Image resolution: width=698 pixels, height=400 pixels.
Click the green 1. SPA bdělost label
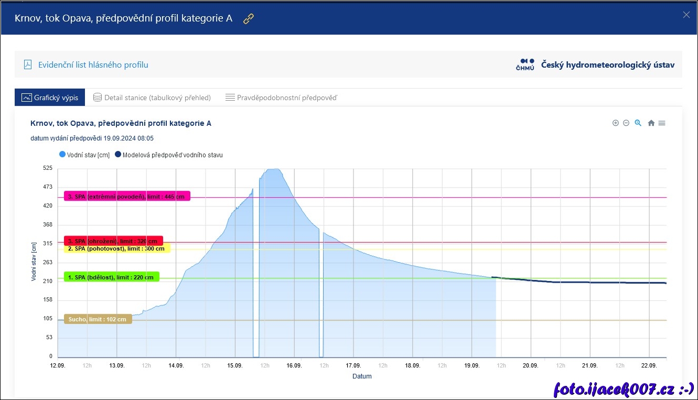click(111, 277)
